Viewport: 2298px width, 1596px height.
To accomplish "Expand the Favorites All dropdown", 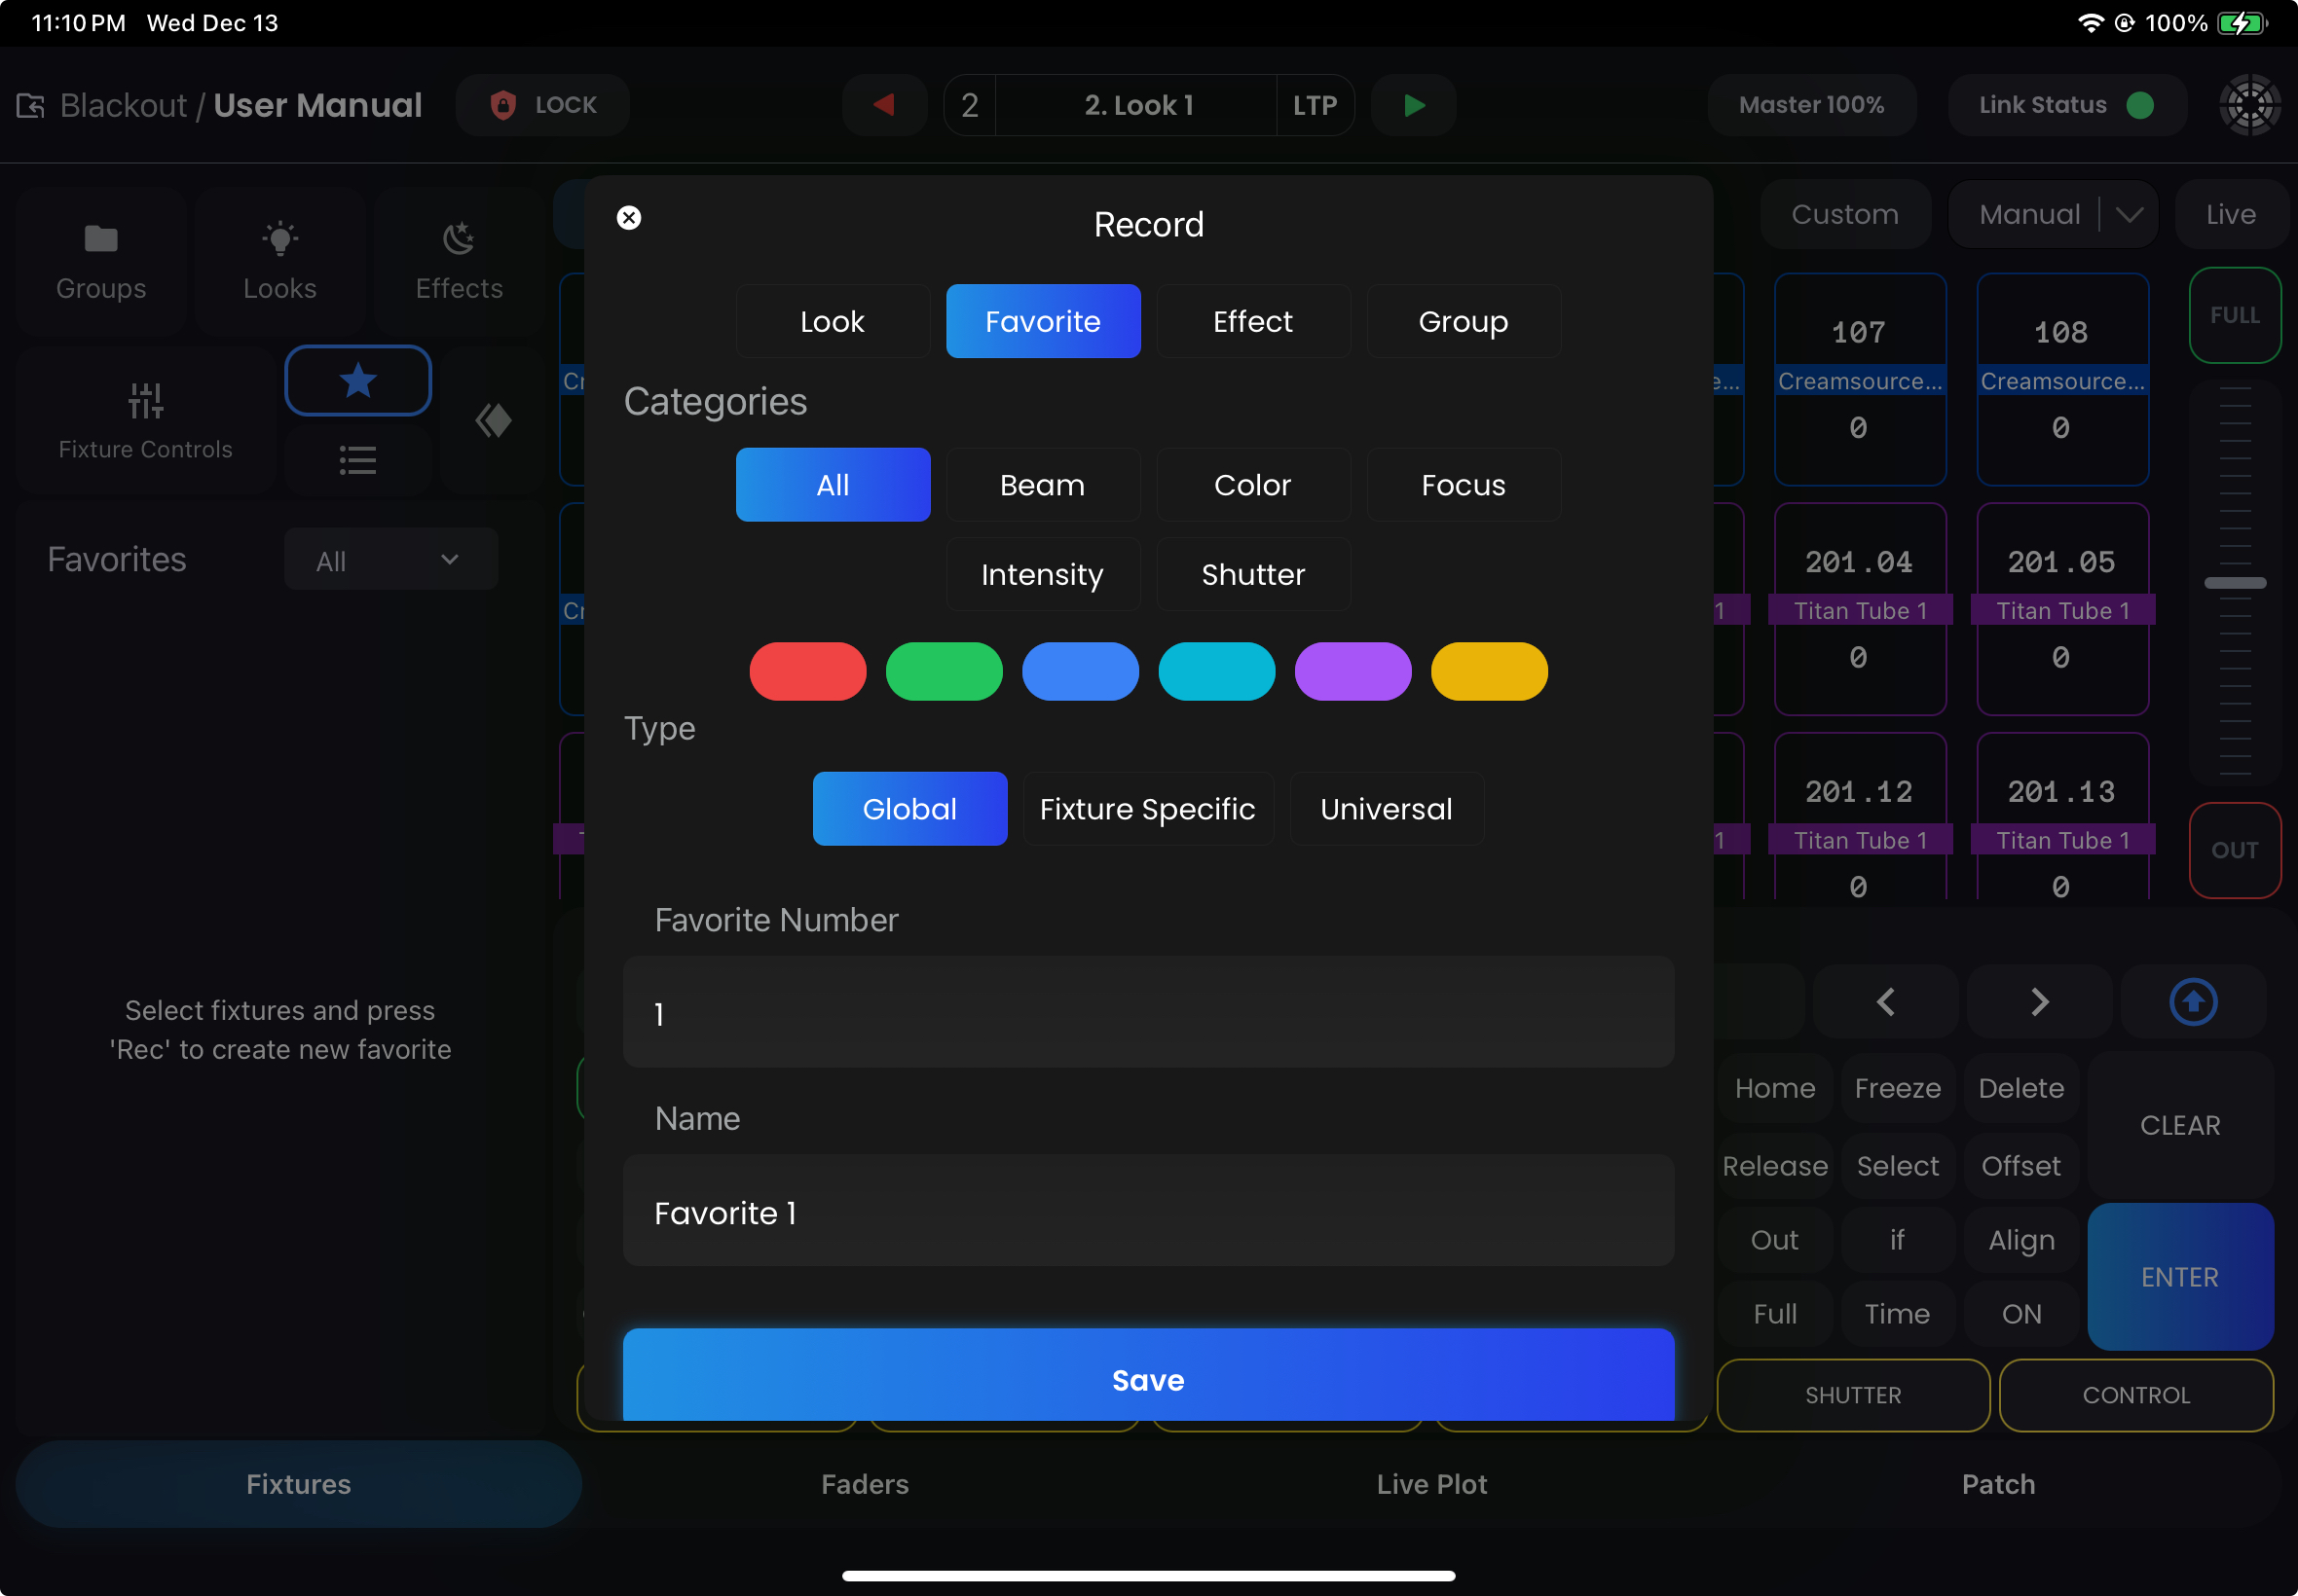I will (390, 560).
